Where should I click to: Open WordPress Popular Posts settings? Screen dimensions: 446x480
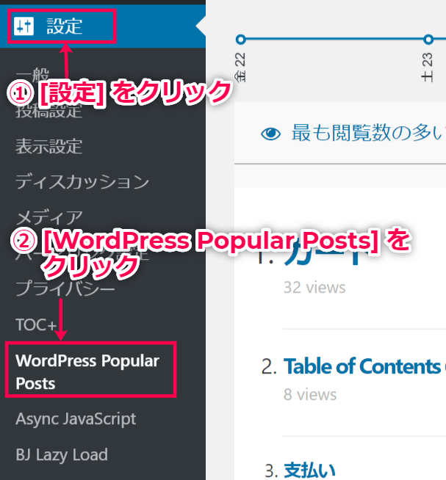(x=87, y=372)
